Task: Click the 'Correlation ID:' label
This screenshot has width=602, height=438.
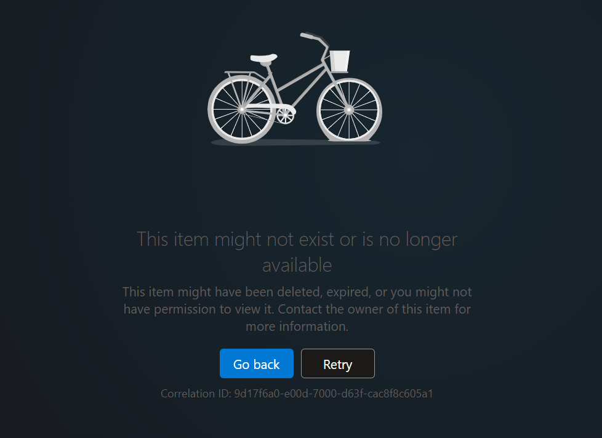Action: (196, 394)
